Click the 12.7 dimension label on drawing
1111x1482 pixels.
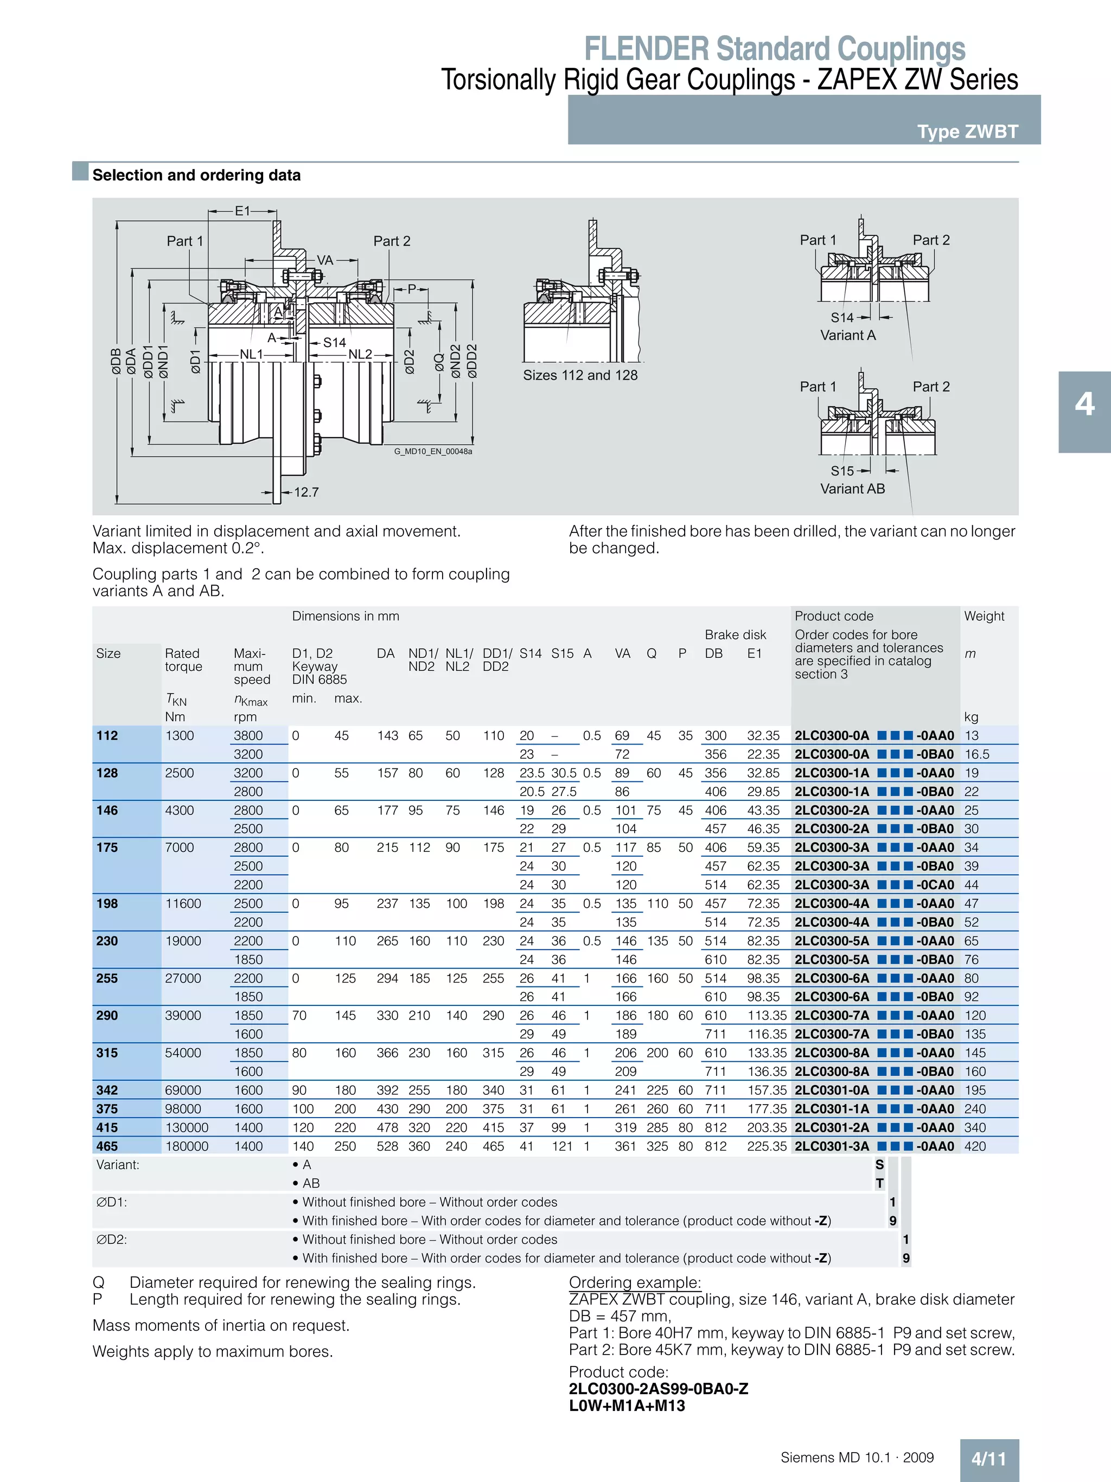point(306,492)
